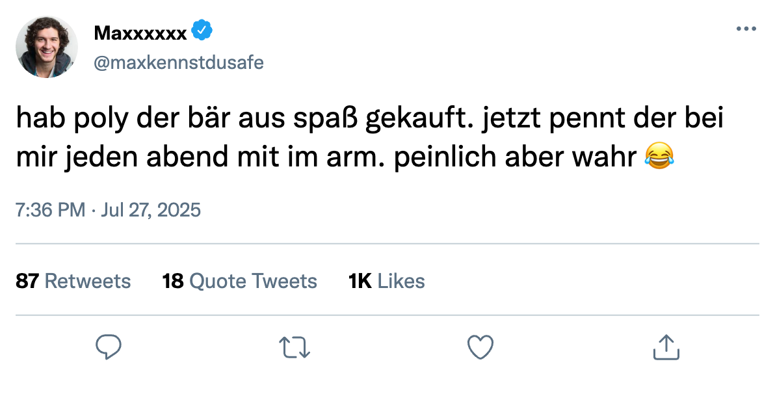Click the Jul 27, 2025 date
This screenshot has width=775, height=394.
coord(151,209)
